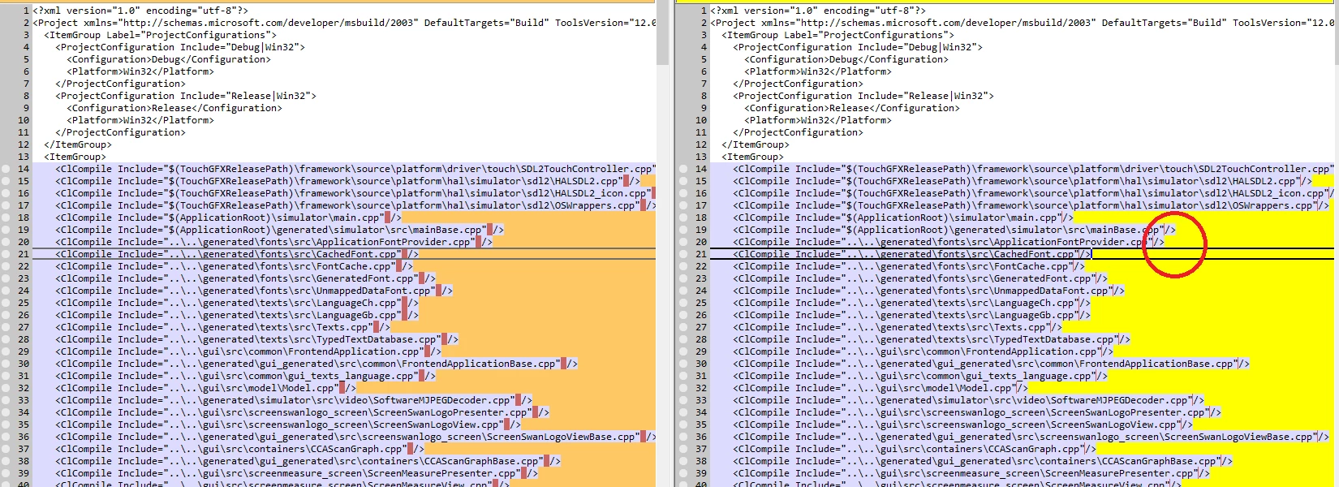
Task: Click the change marker beside line 21 in left pane
Action: 5,254
